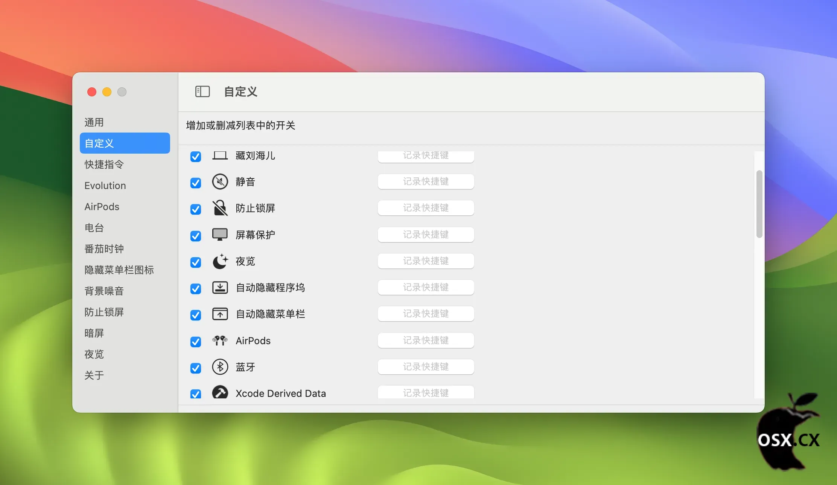Open the 隐藏菜单栏图标 section
Screen dimensions: 837x485
(119, 270)
